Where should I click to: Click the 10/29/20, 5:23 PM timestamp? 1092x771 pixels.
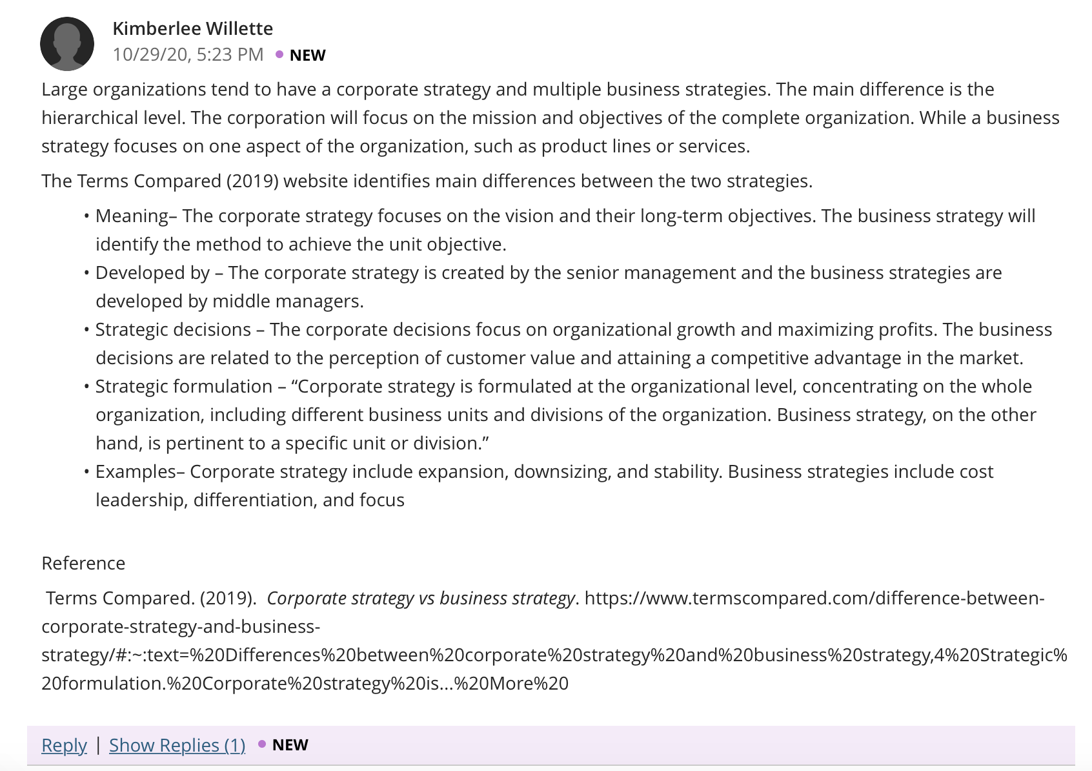(188, 54)
